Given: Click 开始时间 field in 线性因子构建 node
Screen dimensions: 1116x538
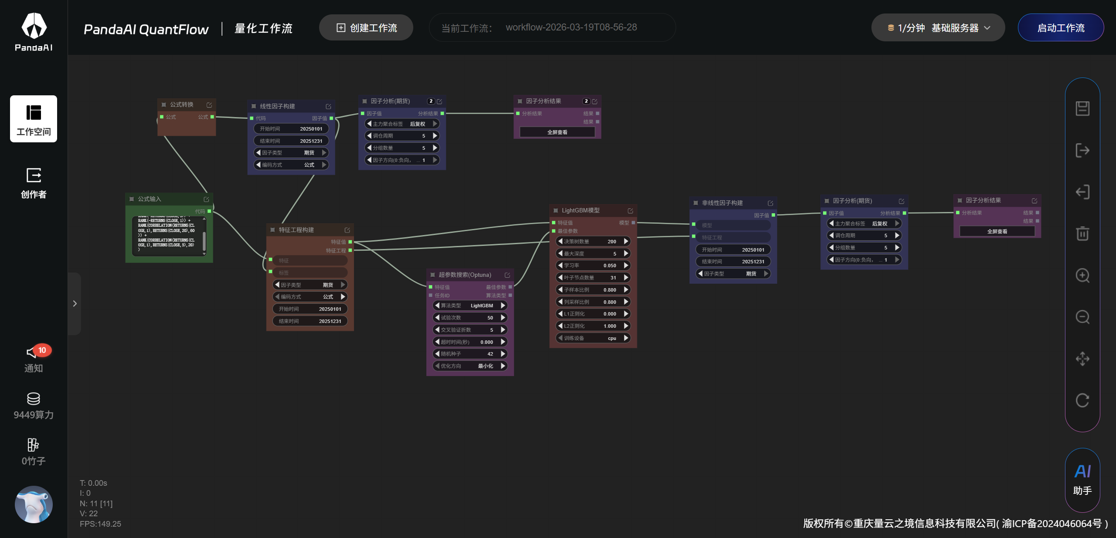Looking at the screenshot, I should point(291,129).
